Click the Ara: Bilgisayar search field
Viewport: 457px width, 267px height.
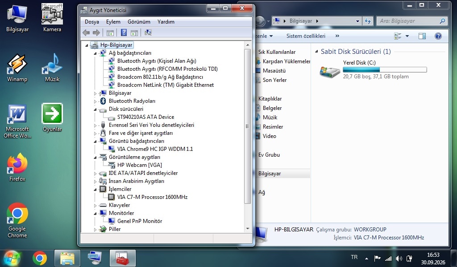pyautogui.click(x=412, y=21)
